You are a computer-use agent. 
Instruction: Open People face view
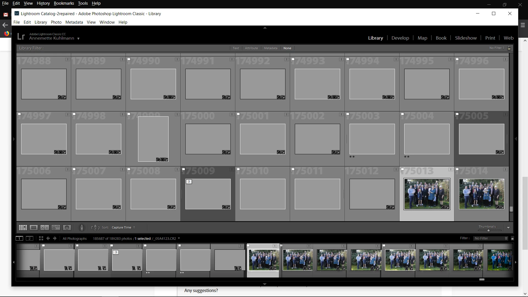[x=67, y=227]
